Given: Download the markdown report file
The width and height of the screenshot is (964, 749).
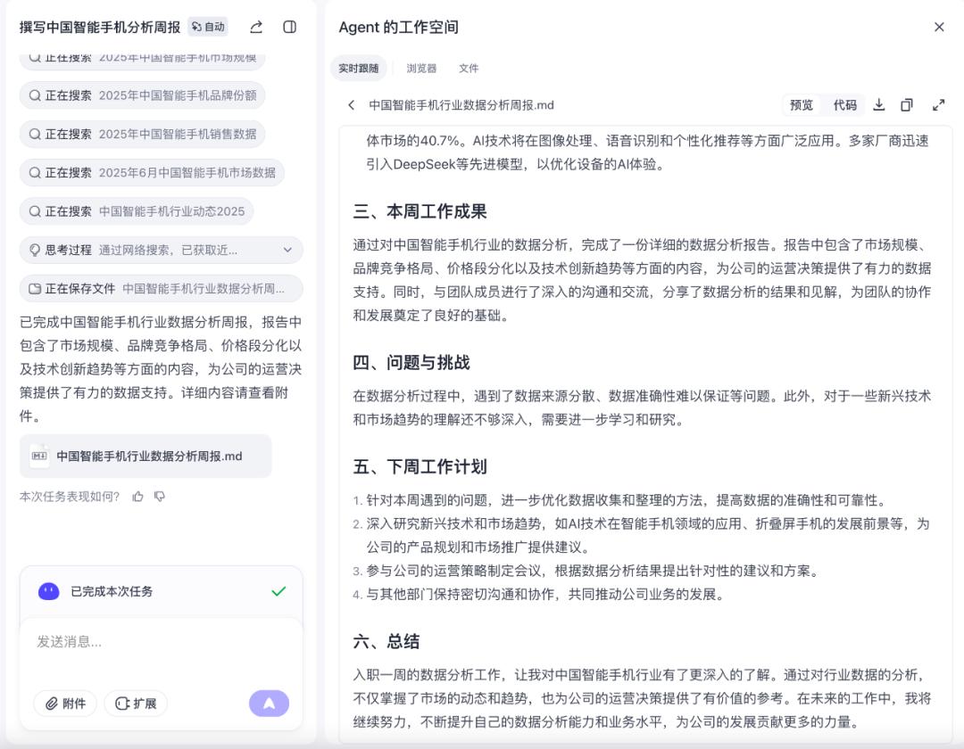Looking at the screenshot, I should point(879,105).
